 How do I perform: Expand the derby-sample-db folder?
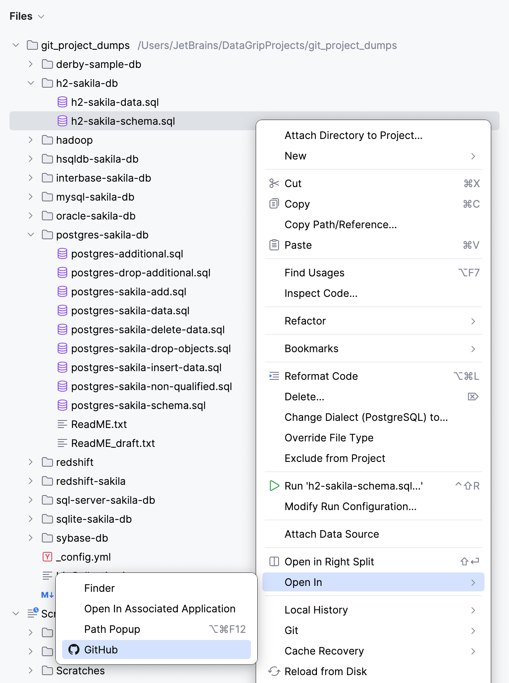coord(31,64)
